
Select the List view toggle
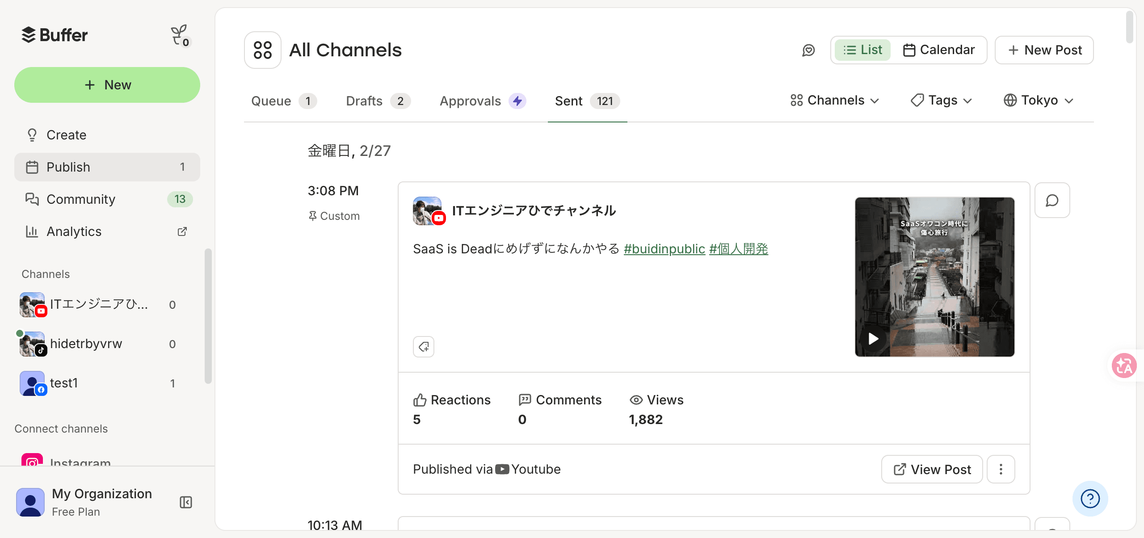tap(862, 50)
